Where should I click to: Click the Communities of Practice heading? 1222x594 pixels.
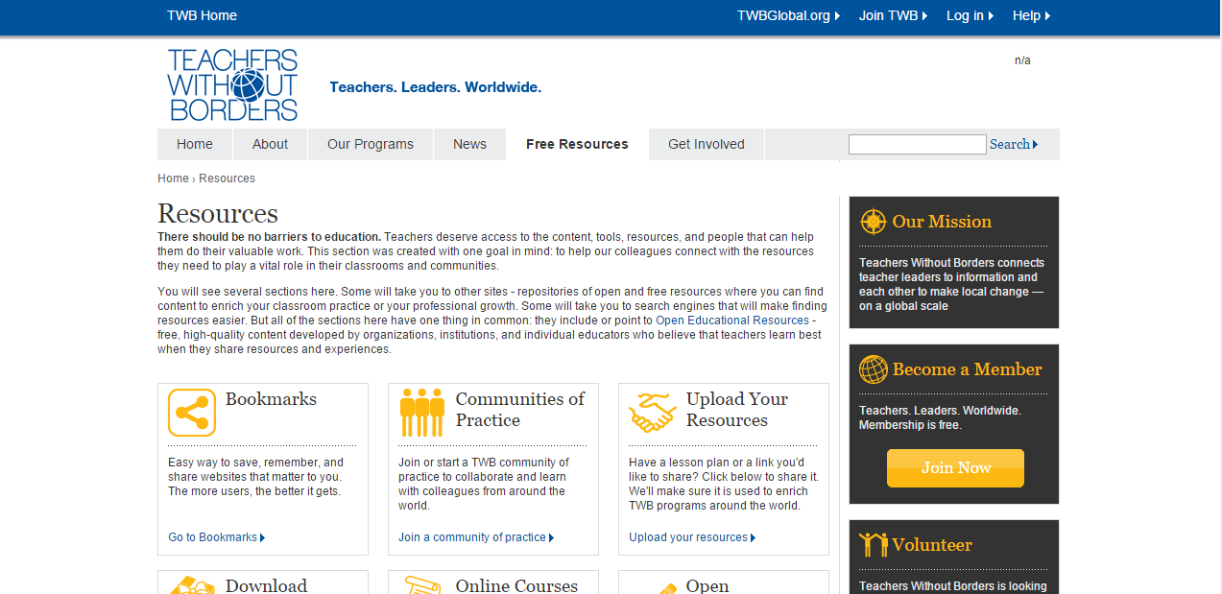pyautogui.click(x=519, y=410)
